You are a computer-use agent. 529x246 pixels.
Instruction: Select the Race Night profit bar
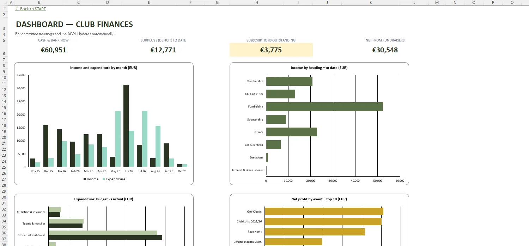(x=315, y=232)
